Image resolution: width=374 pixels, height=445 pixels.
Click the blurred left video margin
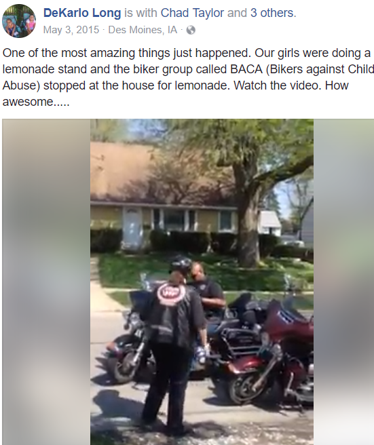coord(46,282)
